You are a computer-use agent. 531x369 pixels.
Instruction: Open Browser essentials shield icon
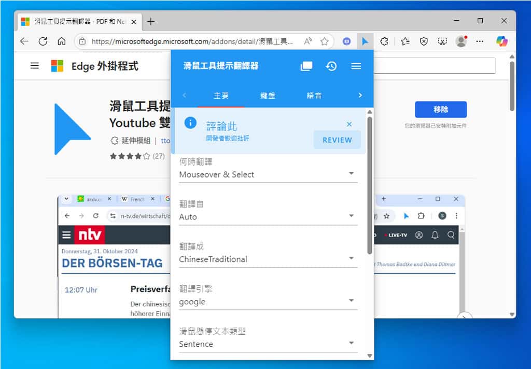click(x=424, y=41)
